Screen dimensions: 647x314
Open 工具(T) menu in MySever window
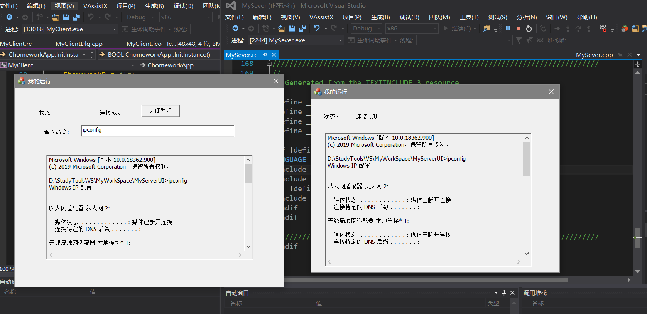pos(469,17)
